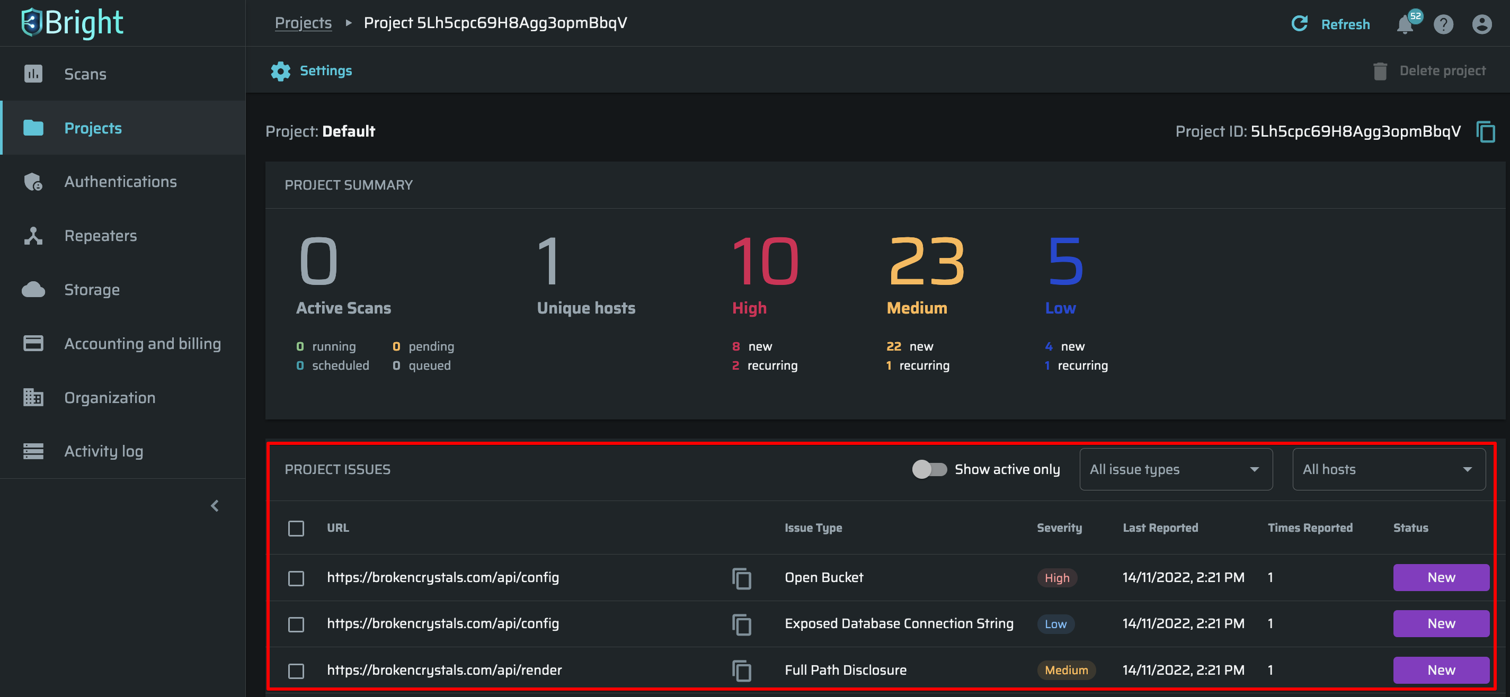The image size is (1510, 697).
Task: Tick the checkbox for Exposed Database Connection String
Action: pyautogui.click(x=296, y=624)
